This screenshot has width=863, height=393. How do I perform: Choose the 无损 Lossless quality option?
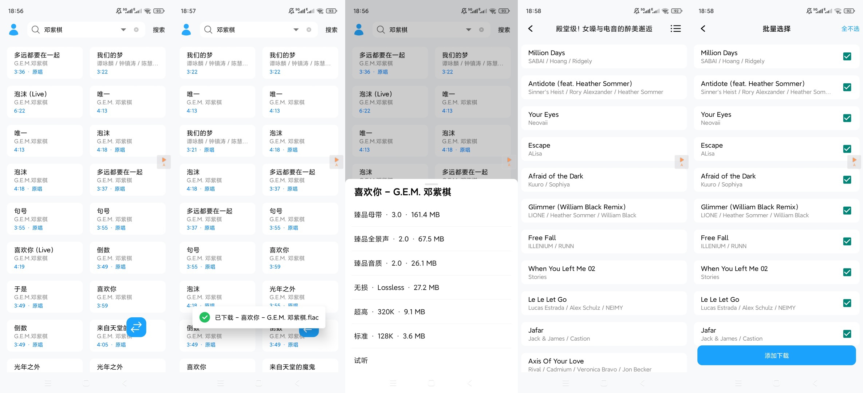[x=431, y=287]
